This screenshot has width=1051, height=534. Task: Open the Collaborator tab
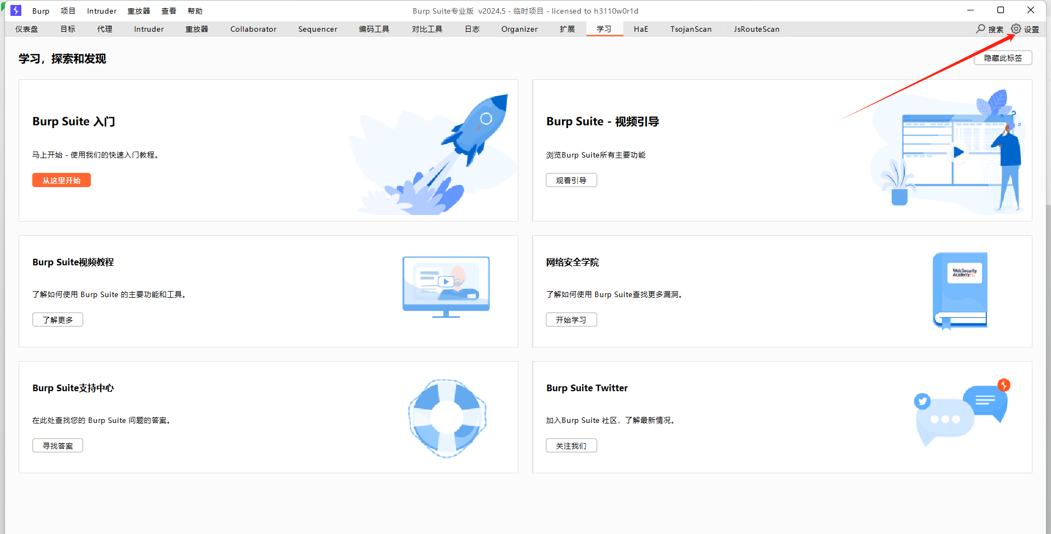pos(253,29)
